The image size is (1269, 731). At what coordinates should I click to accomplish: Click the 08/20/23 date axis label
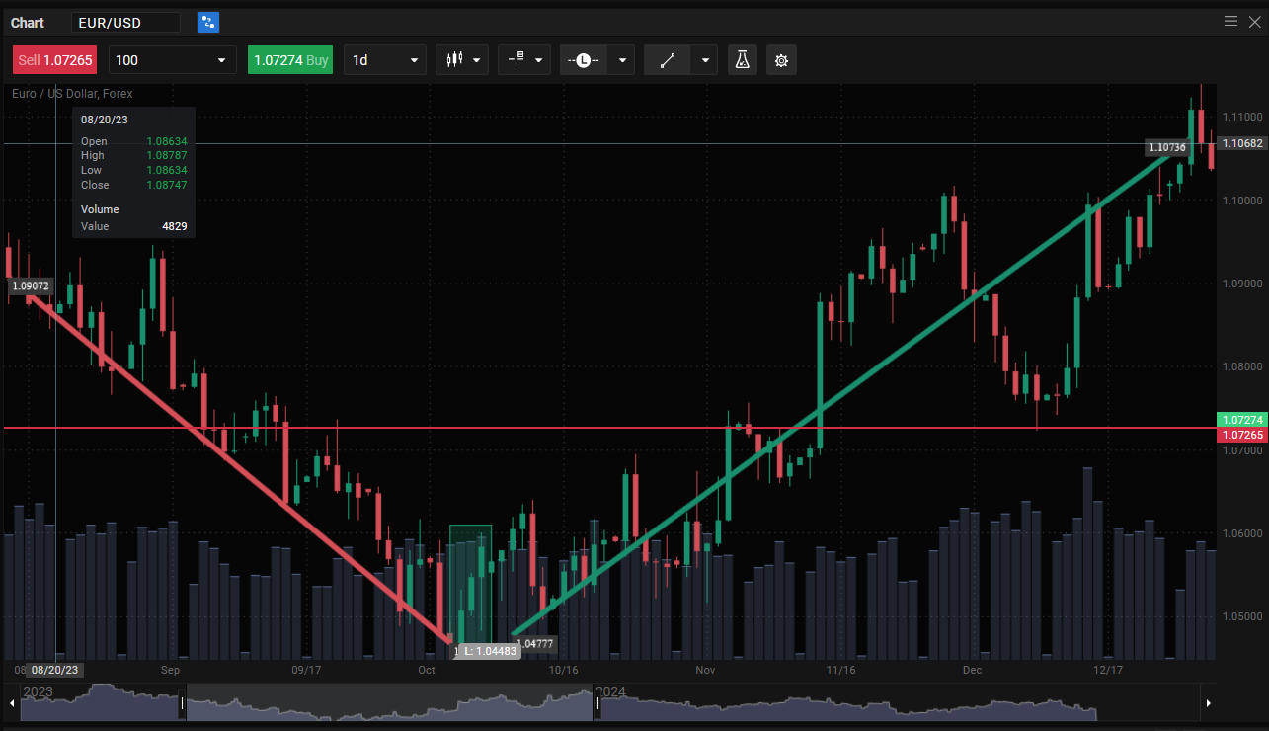(54, 670)
